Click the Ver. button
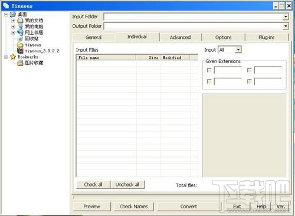The width and height of the screenshot is (295, 216). click(x=281, y=207)
